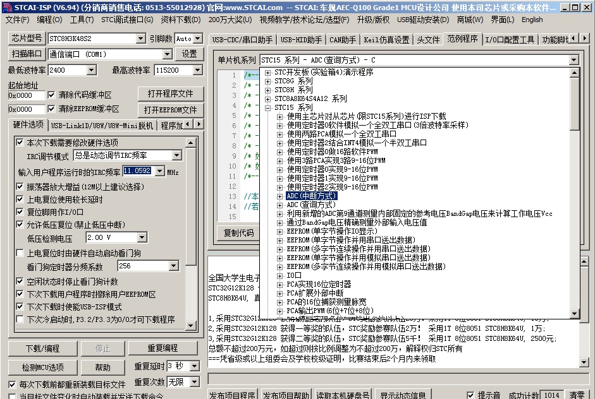Toggle 上电复位使用较长延时 checkbox

(x=20, y=199)
